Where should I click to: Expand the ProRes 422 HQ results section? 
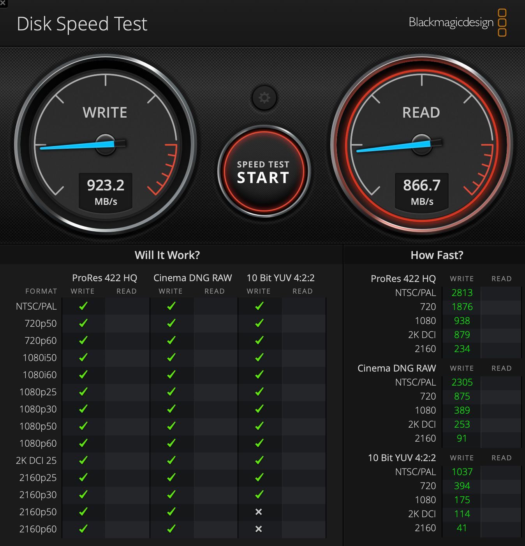coord(403,278)
